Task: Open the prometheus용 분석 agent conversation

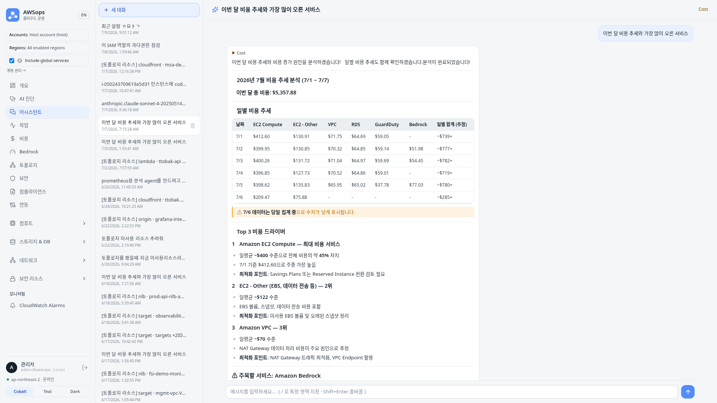Action: (149, 184)
